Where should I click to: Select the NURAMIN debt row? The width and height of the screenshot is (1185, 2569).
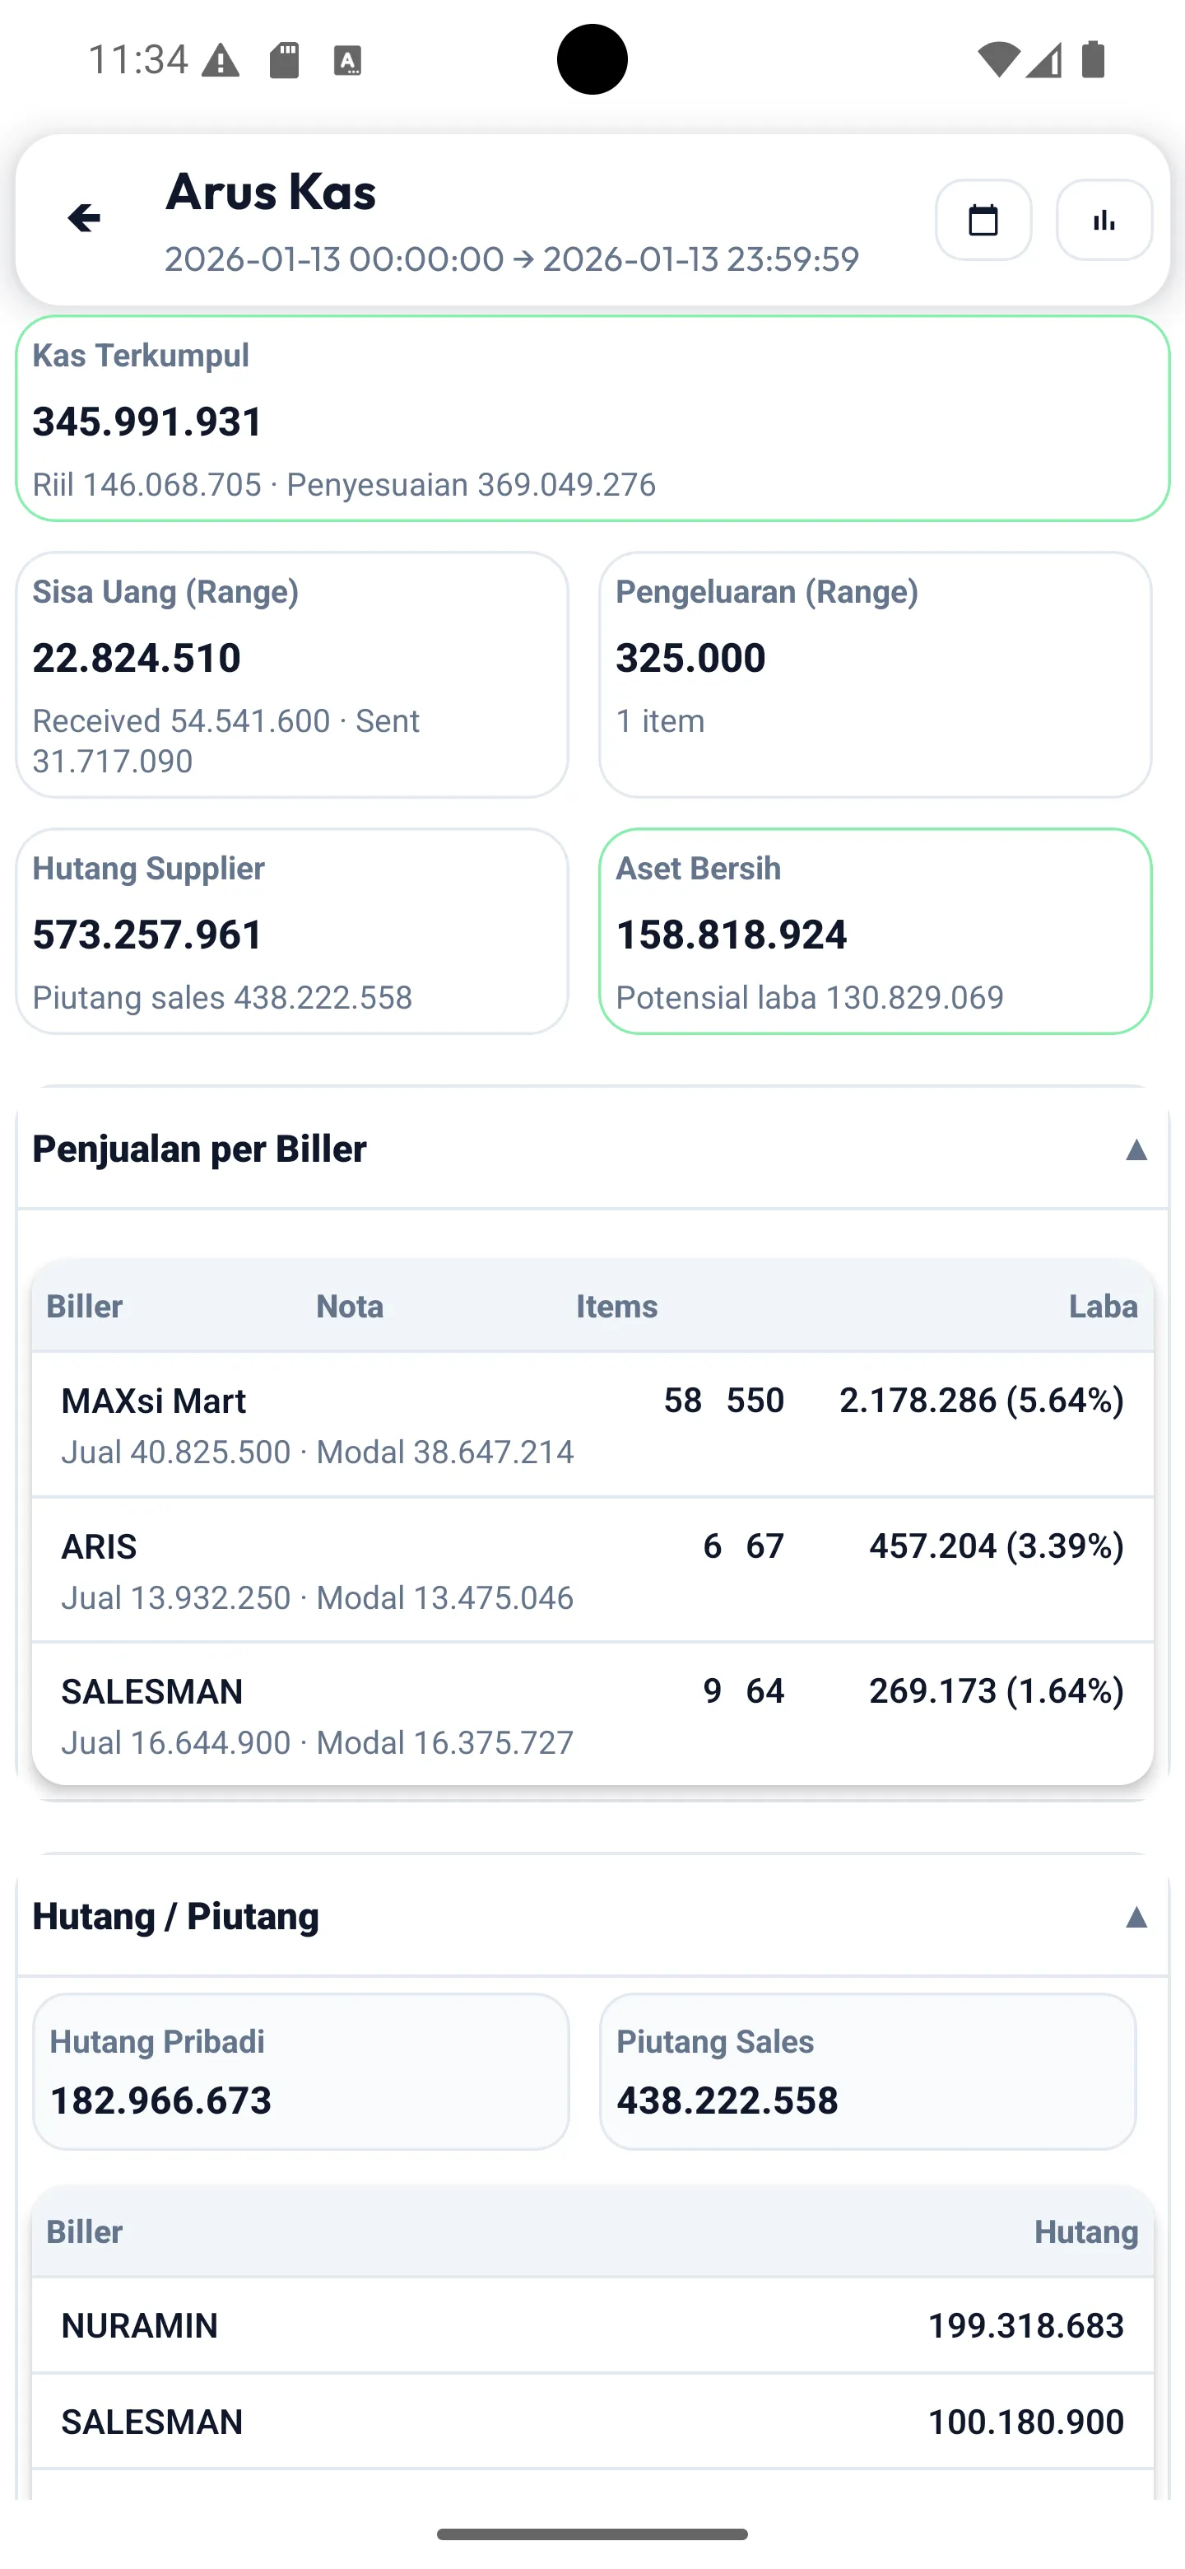(x=592, y=2325)
